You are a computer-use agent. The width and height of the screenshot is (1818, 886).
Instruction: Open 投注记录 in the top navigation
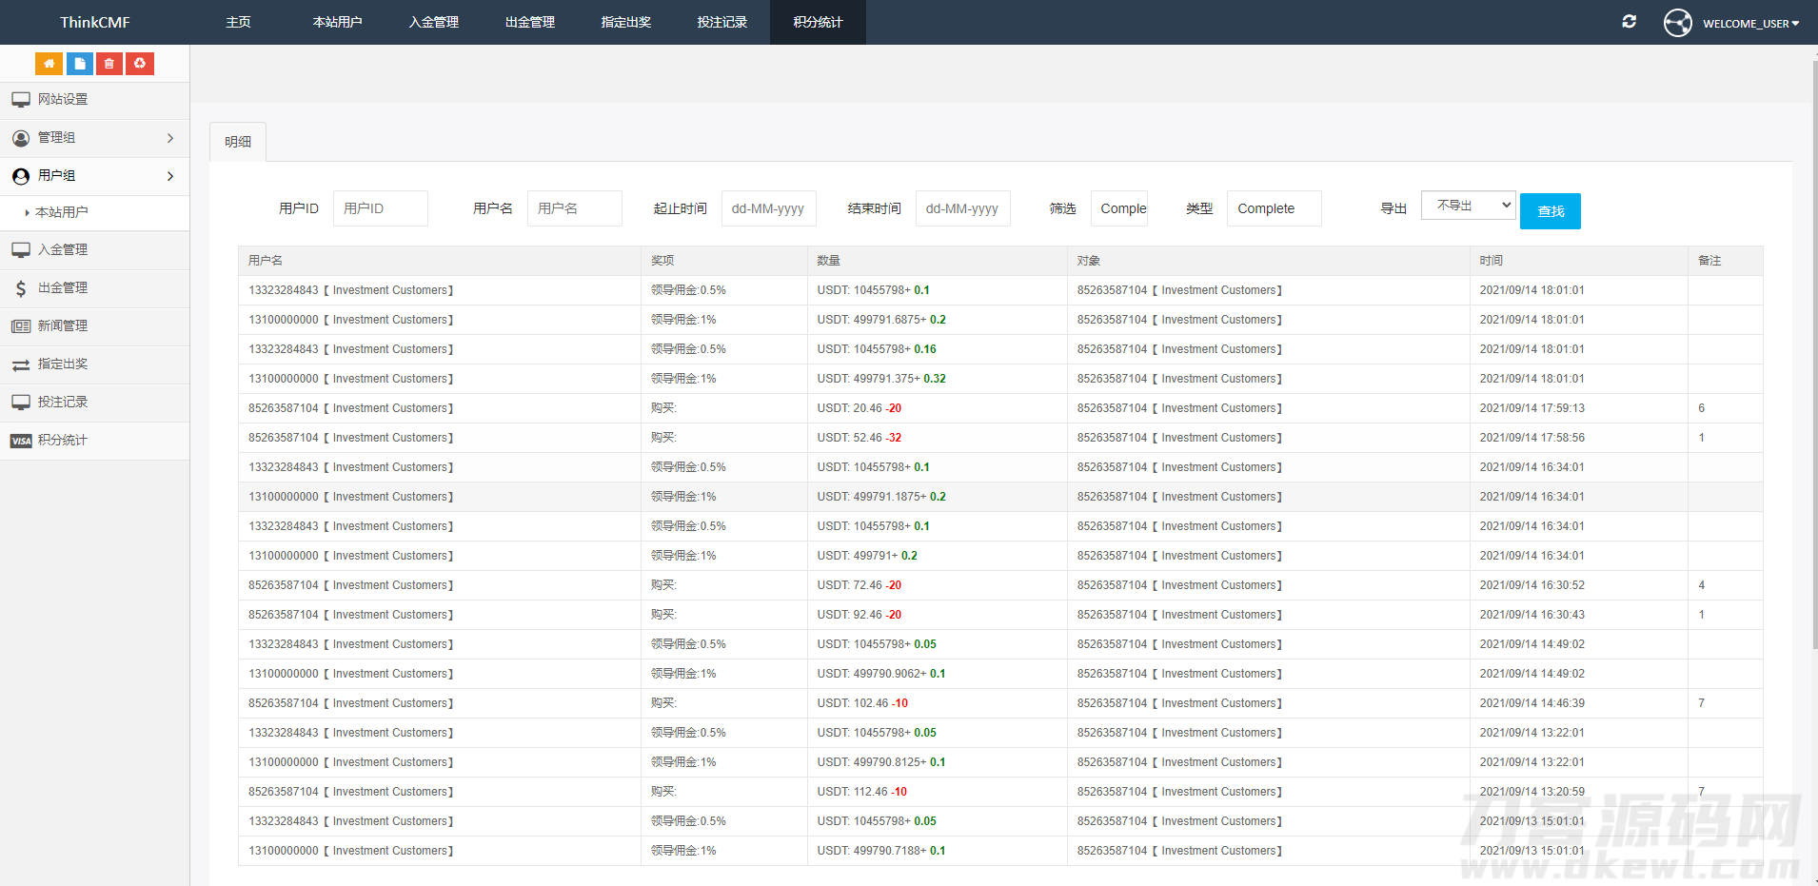(x=721, y=22)
